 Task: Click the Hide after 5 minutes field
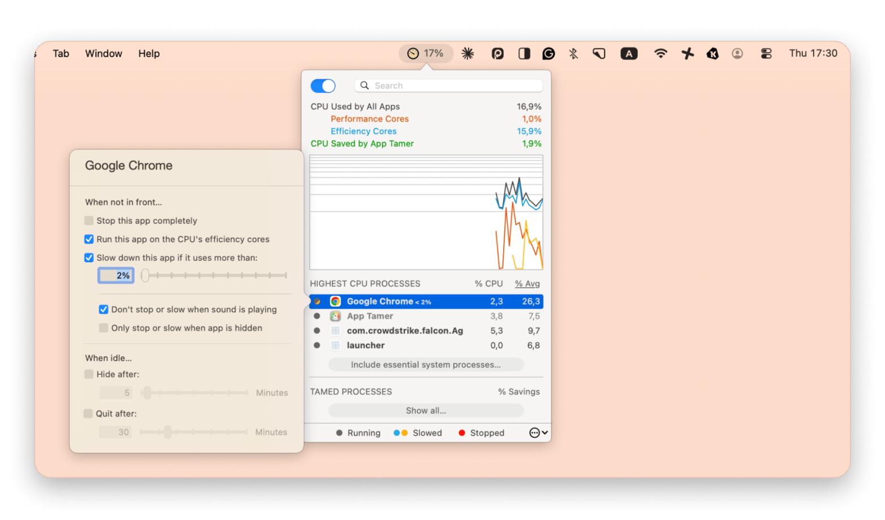pyautogui.click(x=116, y=393)
